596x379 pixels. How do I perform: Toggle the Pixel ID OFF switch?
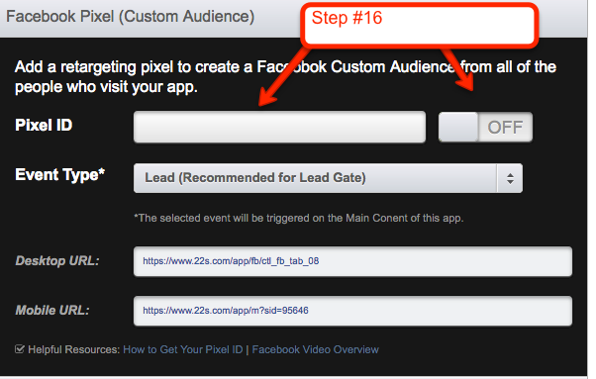coord(485,127)
